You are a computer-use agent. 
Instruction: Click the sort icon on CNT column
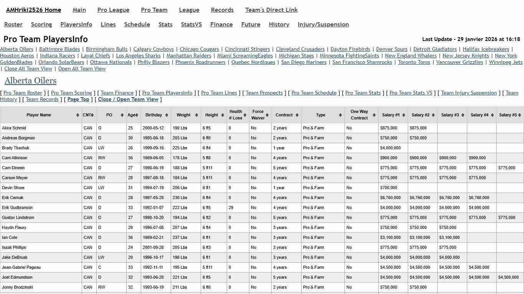click(92, 115)
